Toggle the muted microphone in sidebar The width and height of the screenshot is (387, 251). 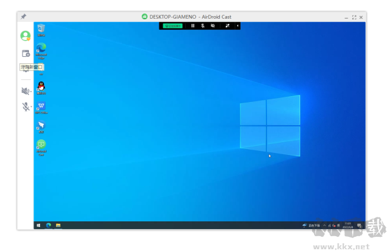[25, 106]
